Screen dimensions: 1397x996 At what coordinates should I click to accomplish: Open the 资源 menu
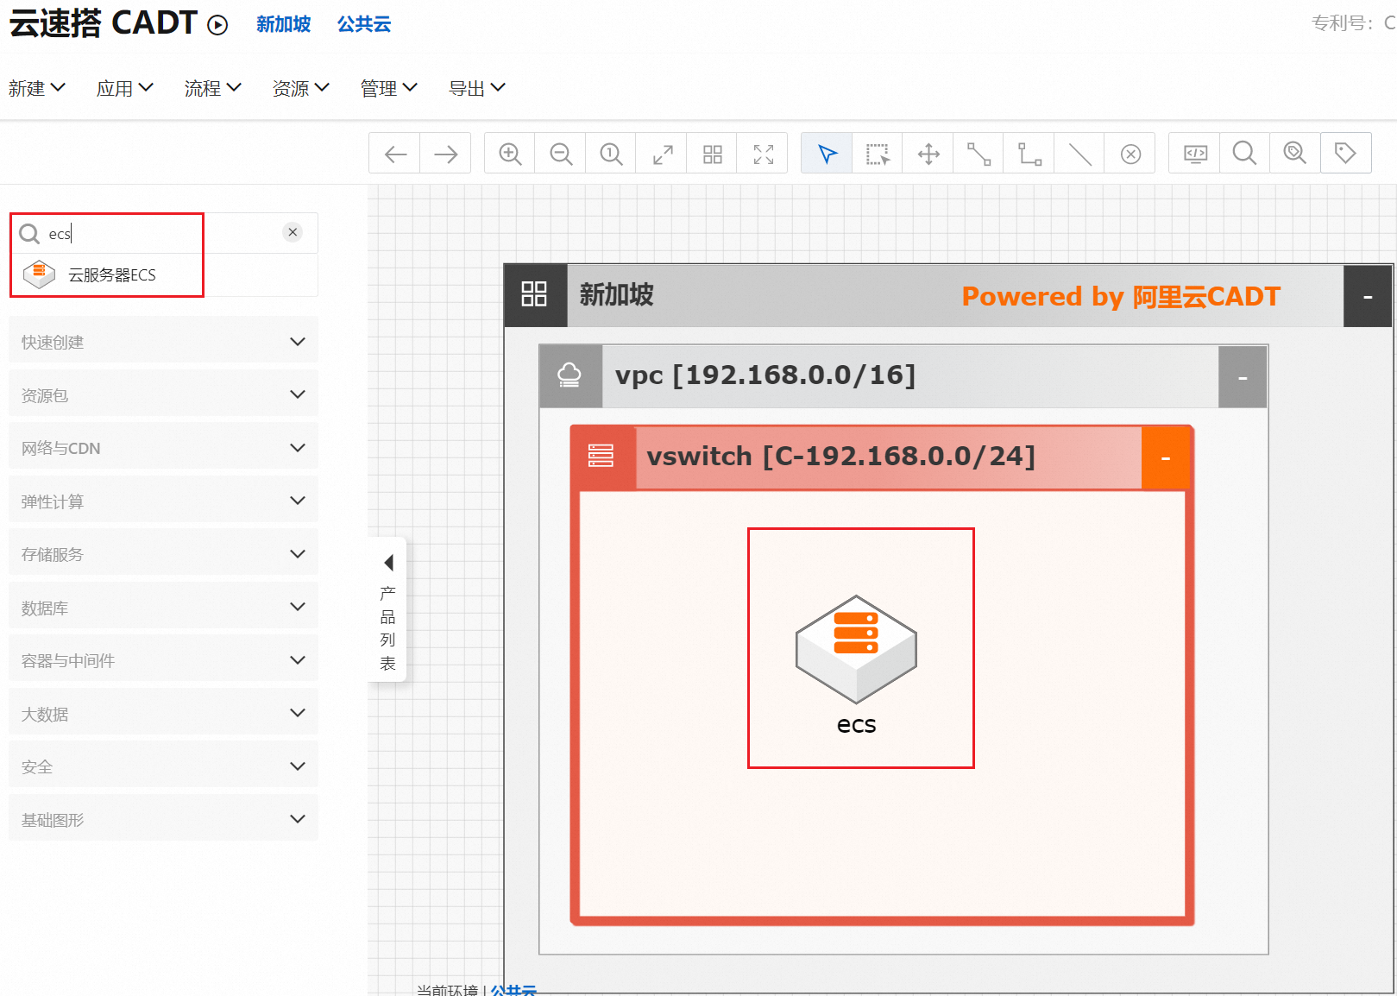click(301, 88)
